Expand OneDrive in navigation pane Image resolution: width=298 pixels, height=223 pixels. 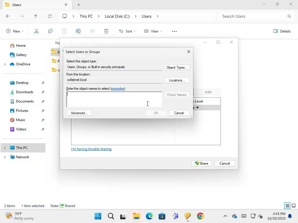pos(5,64)
